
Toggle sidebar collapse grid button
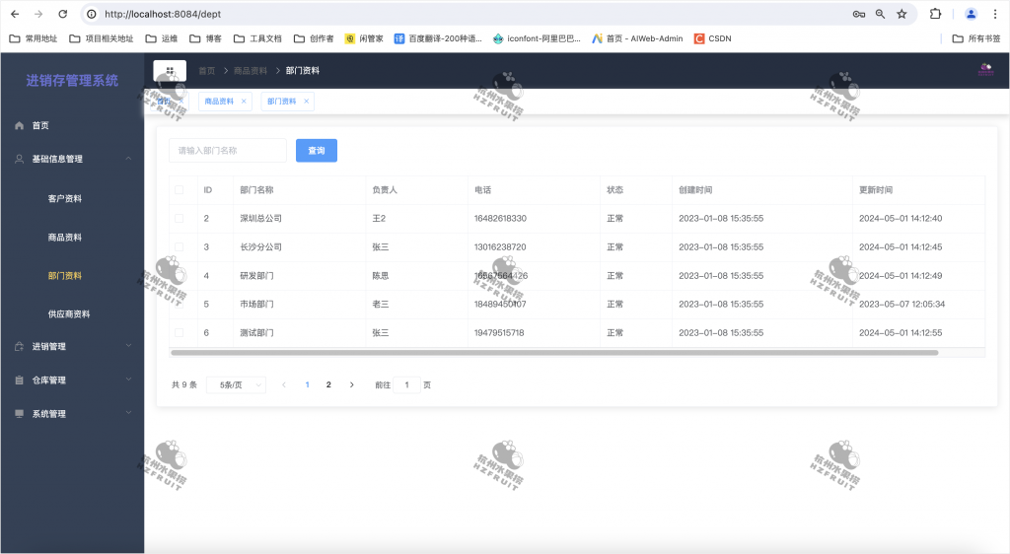point(170,71)
